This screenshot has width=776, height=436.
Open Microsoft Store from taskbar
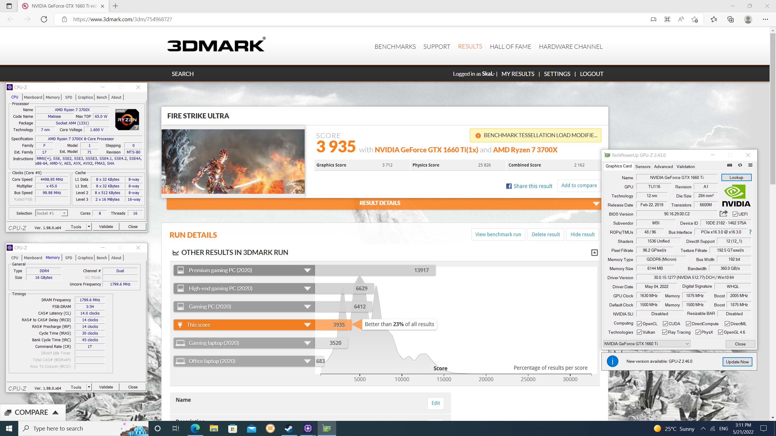[232, 428]
